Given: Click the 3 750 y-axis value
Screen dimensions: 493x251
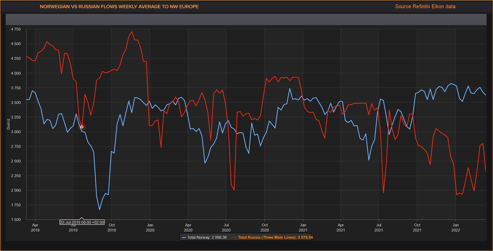Looking at the screenshot, I should coord(16,88).
